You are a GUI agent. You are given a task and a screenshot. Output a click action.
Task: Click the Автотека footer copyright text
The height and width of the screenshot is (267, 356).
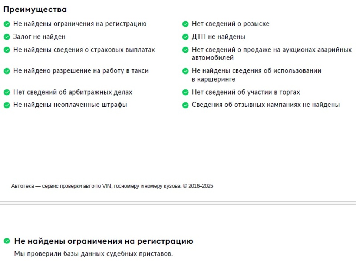click(x=112, y=186)
